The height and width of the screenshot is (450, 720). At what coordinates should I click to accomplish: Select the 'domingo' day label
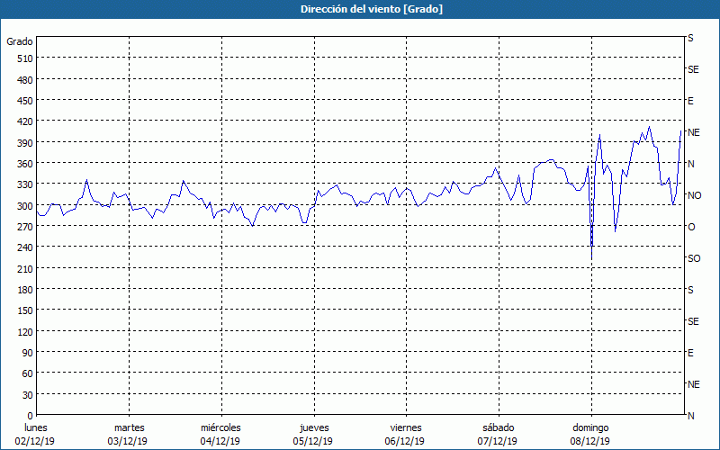point(590,427)
